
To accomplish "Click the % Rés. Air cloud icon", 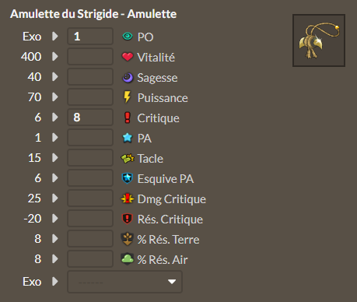I will click(128, 259).
